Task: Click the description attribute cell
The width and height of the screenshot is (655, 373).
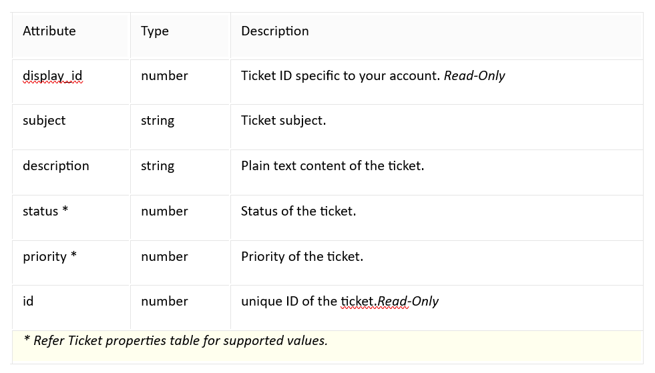Action: [x=71, y=173]
